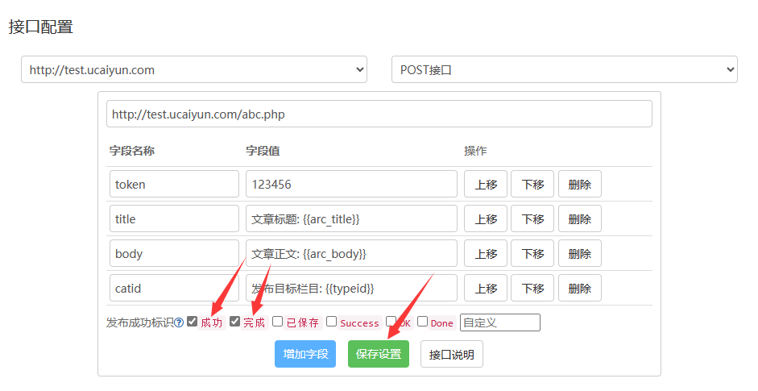Move the catid row up with 上移
The height and width of the screenshot is (391, 758).
point(486,288)
